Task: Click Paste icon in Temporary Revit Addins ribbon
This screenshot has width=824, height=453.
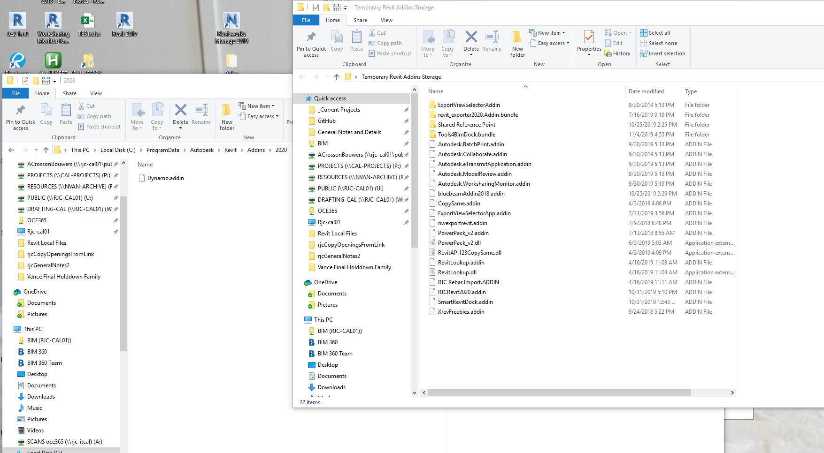Action: (356, 41)
